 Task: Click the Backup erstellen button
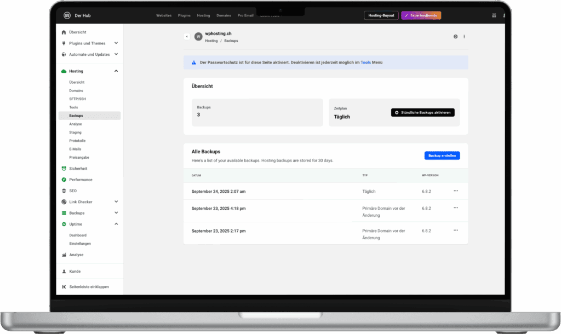coord(442,156)
